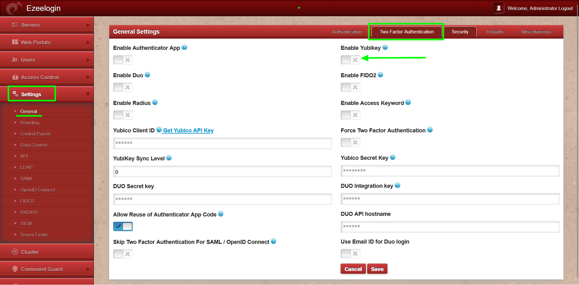Toggle Enable Duo switch on

coord(123,87)
